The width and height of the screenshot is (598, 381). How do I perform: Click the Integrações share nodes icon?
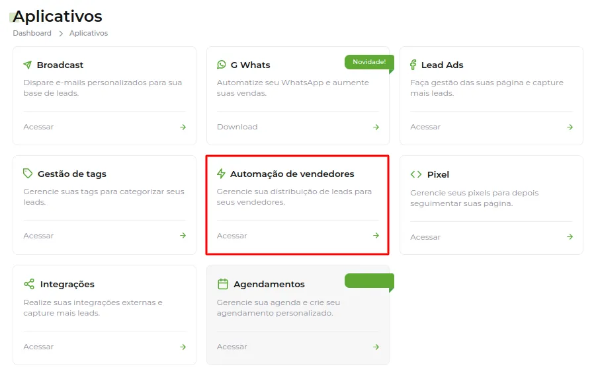(29, 284)
